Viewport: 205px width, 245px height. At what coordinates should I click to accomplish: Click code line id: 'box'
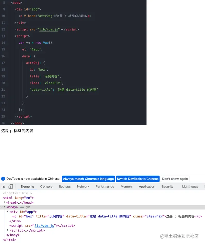(39, 69)
